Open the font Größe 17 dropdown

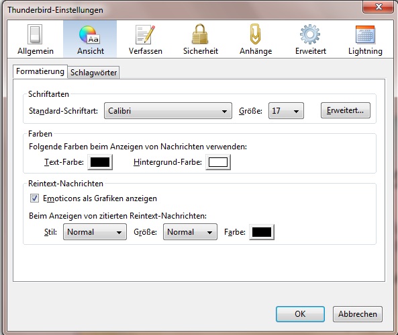tap(286, 111)
